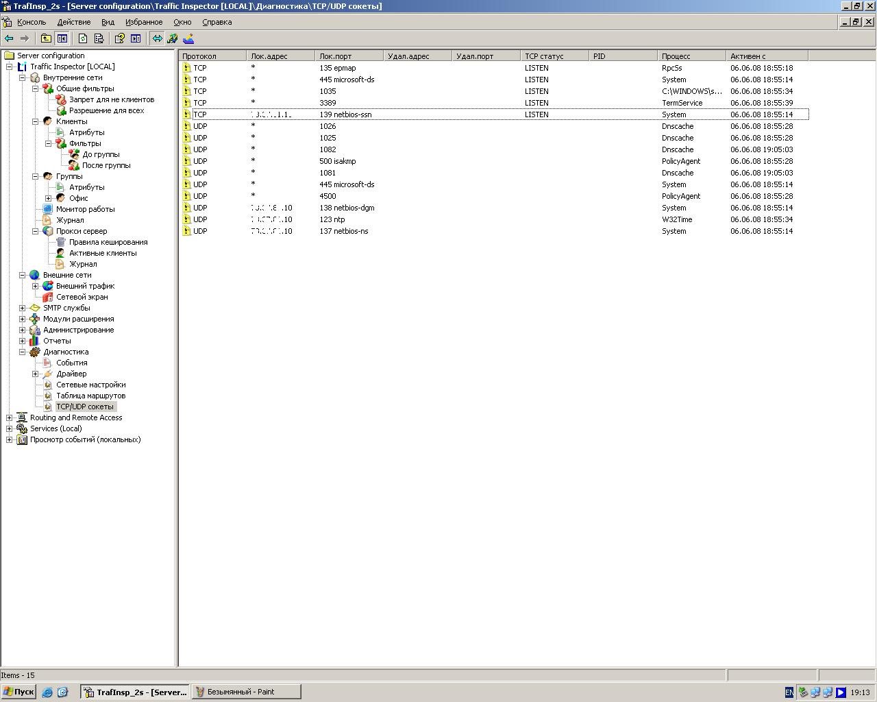
Task: Click the EN language indicator in tray
Action: [789, 692]
